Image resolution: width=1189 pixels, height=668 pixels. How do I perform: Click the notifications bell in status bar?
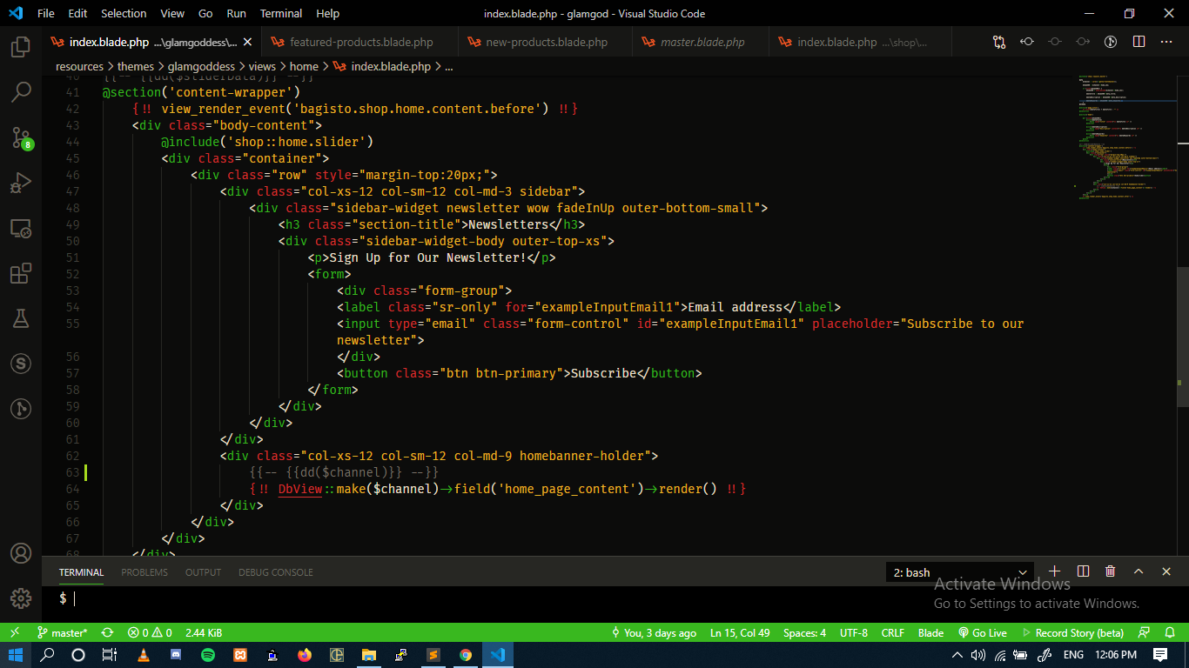(x=1168, y=632)
